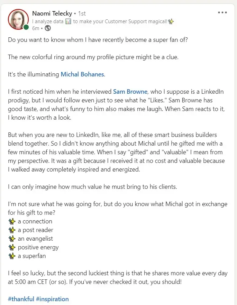
Task: Click the sparkle icon beside "positive energy"
Action: [12, 248]
